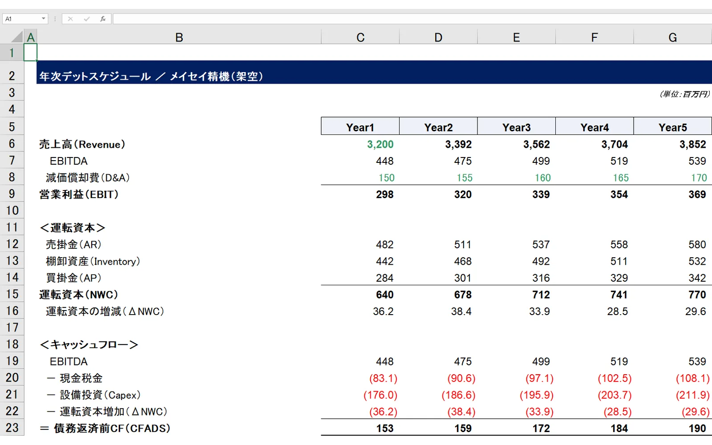The image size is (712, 445).
Task: Click the D&A value 155
Action: [x=465, y=178]
